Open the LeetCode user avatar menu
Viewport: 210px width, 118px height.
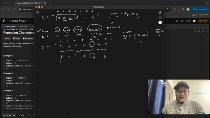[x=194, y=21]
